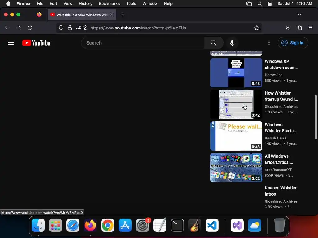List all tabs dropdown arrow
318x238 pixels.
point(299,15)
